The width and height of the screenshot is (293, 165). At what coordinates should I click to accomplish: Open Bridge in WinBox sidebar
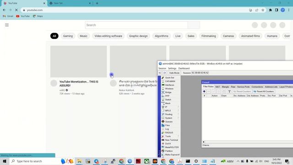tap(168, 92)
